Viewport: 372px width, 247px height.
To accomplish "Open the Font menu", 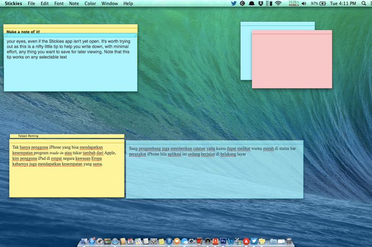I will click(x=58, y=3).
